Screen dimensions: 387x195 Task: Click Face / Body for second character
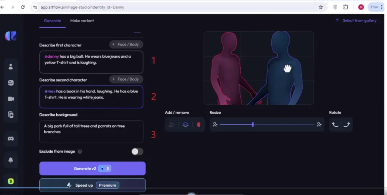click(126, 79)
